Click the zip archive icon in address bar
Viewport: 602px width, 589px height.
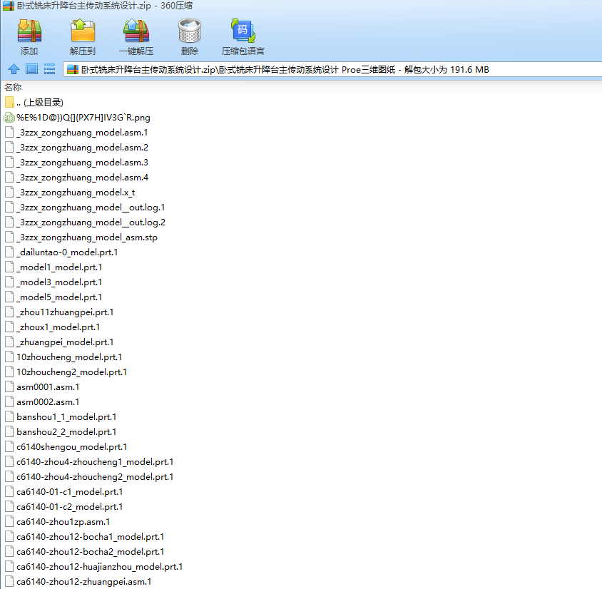point(73,69)
